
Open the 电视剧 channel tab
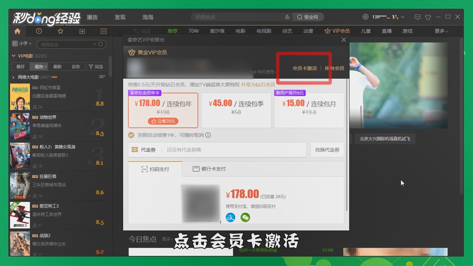[x=264, y=31]
